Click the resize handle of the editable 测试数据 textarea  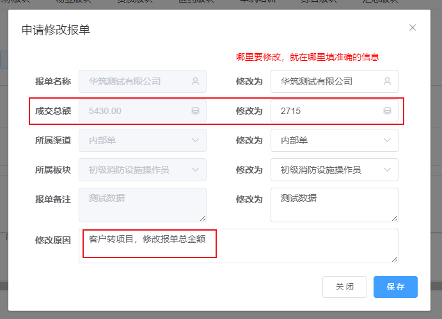[395, 218]
